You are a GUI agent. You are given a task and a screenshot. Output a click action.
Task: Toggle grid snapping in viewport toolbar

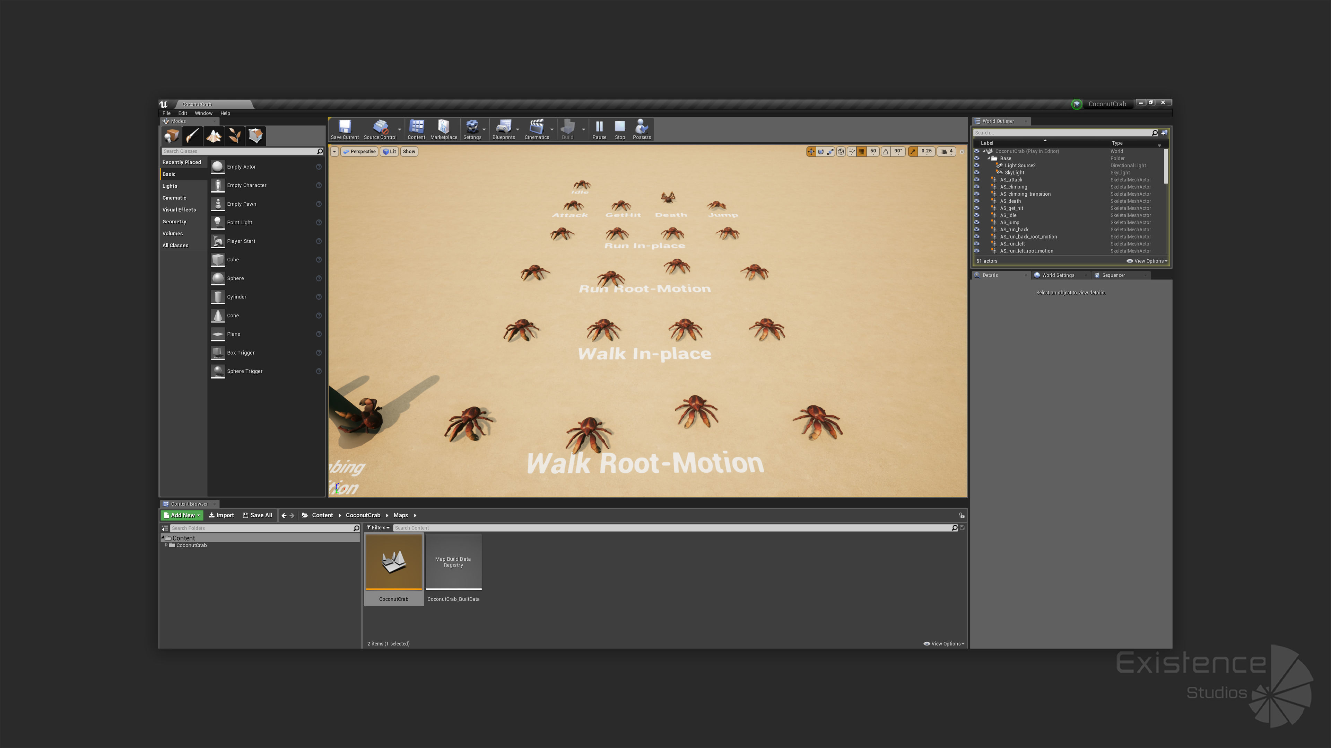pos(861,151)
